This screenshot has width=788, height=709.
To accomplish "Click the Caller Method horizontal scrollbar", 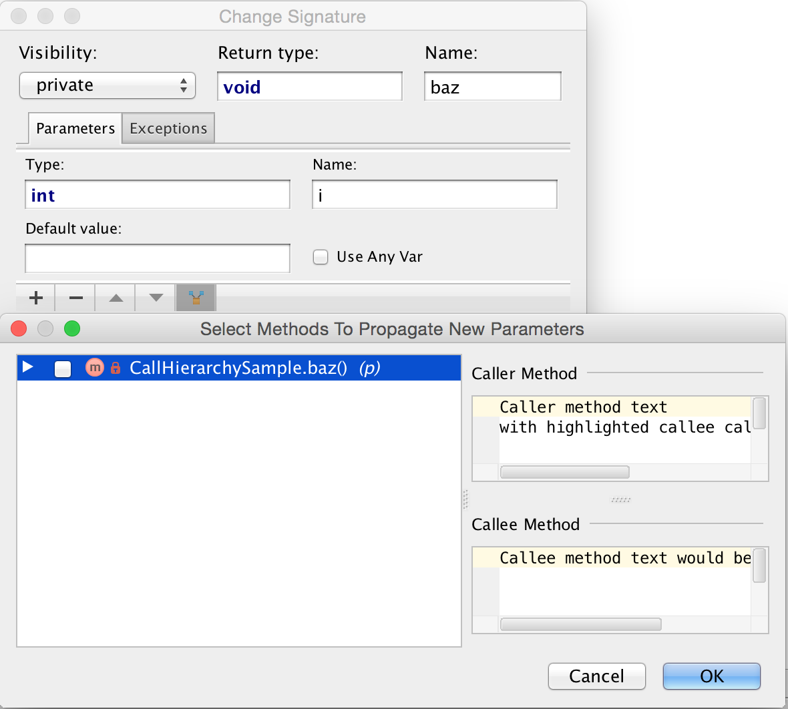I will [564, 472].
